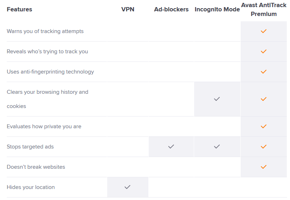Image resolution: width=290 pixels, height=200 pixels.
Task: Click orange checkmark for Evaluates how private you are
Action: pyautogui.click(x=263, y=126)
